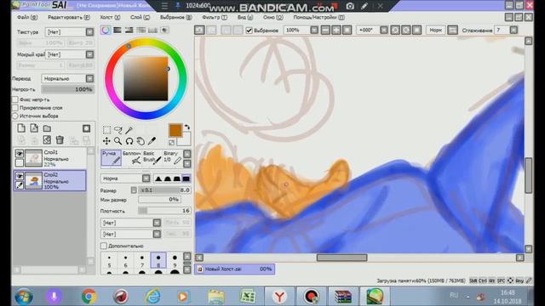Open the rotation angle +000° dropdown
Image resolution: width=545 pixels, height=306 pixels.
pos(384,31)
